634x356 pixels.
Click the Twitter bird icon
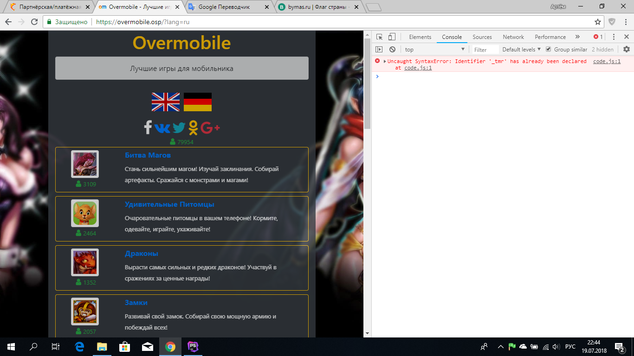pos(179,127)
